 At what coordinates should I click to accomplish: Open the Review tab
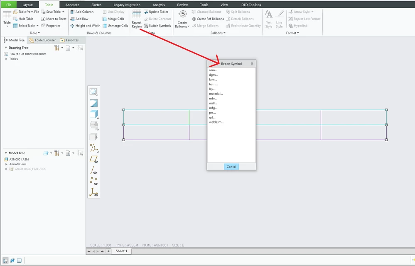tap(182, 5)
